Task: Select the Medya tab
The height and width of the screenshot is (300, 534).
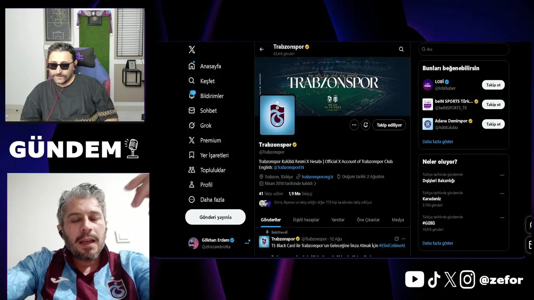Action: click(398, 220)
